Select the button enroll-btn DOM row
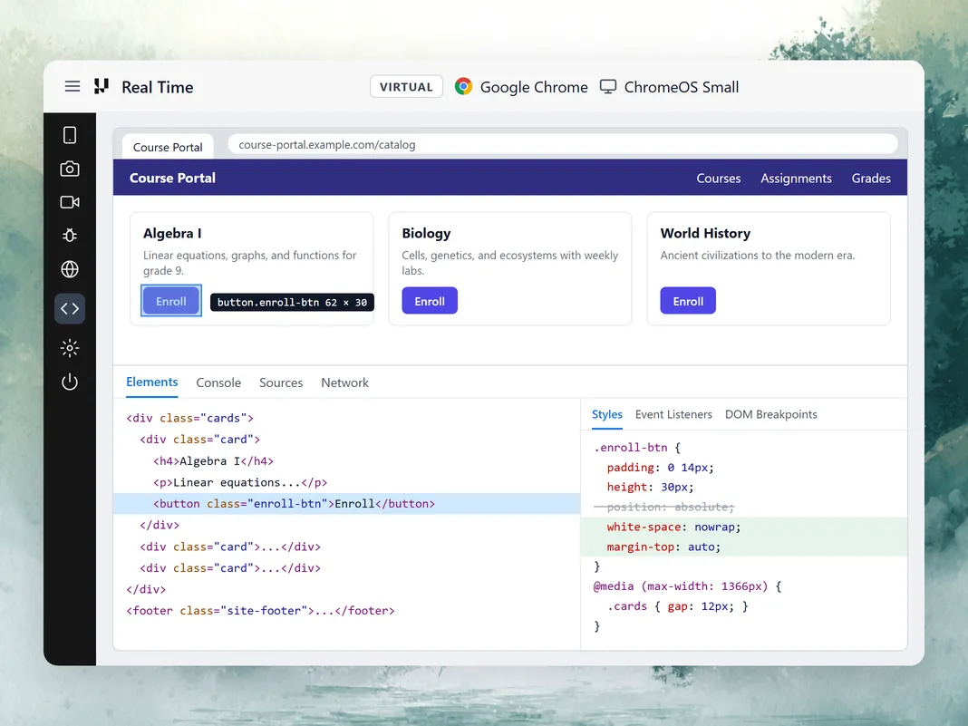The height and width of the screenshot is (726, 968). (x=347, y=504)
